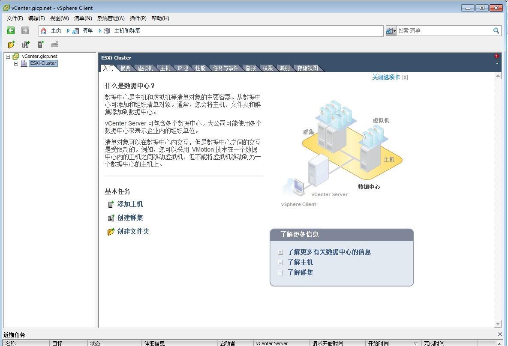Open the 插件(P) menu
The image size is (508, 346).
(138, 18)
